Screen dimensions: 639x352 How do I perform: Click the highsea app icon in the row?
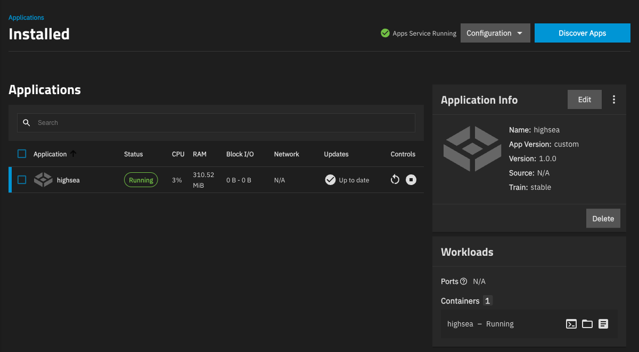click(43, 180)
